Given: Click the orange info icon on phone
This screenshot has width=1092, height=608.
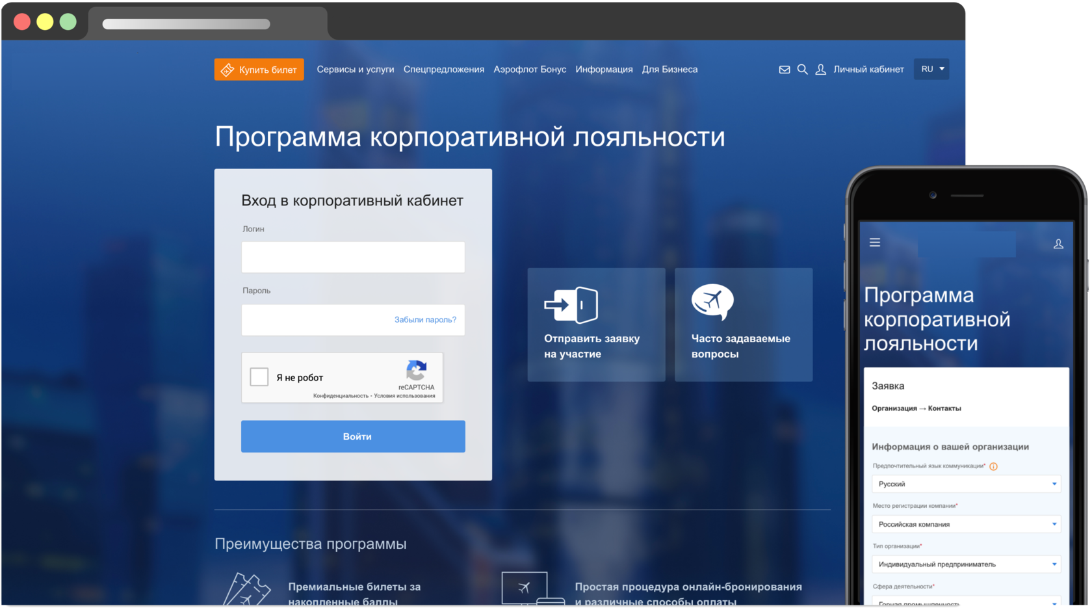Looking at the screenshot, I should pos(993,466).
